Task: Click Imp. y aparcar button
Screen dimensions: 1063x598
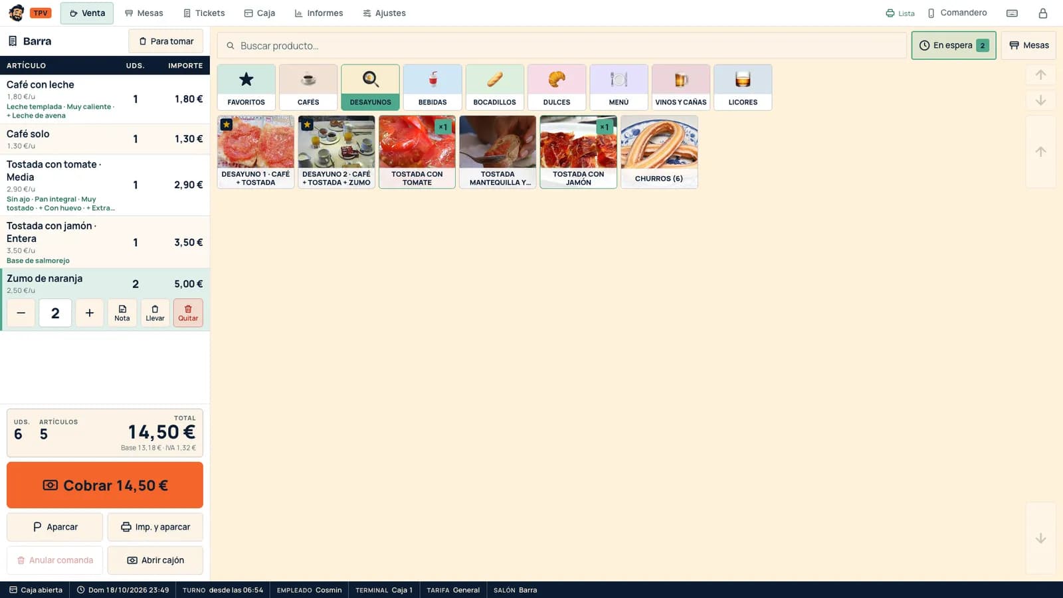Action: pos(155,527)
